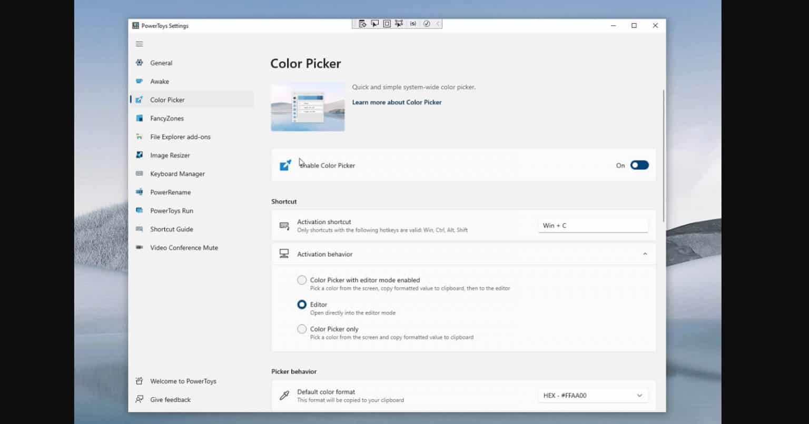
Task: Click the PowerToys Run icon
Action: pos(139,210)
